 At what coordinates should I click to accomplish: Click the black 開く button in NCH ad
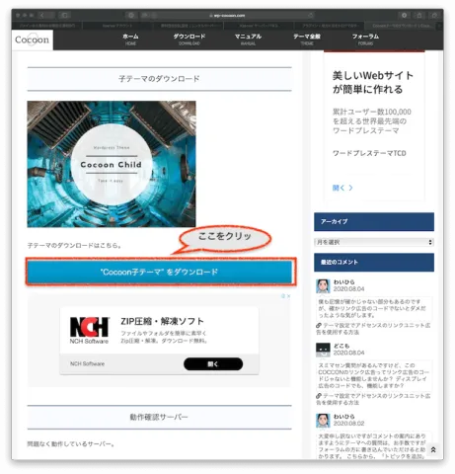click(213, 364)
